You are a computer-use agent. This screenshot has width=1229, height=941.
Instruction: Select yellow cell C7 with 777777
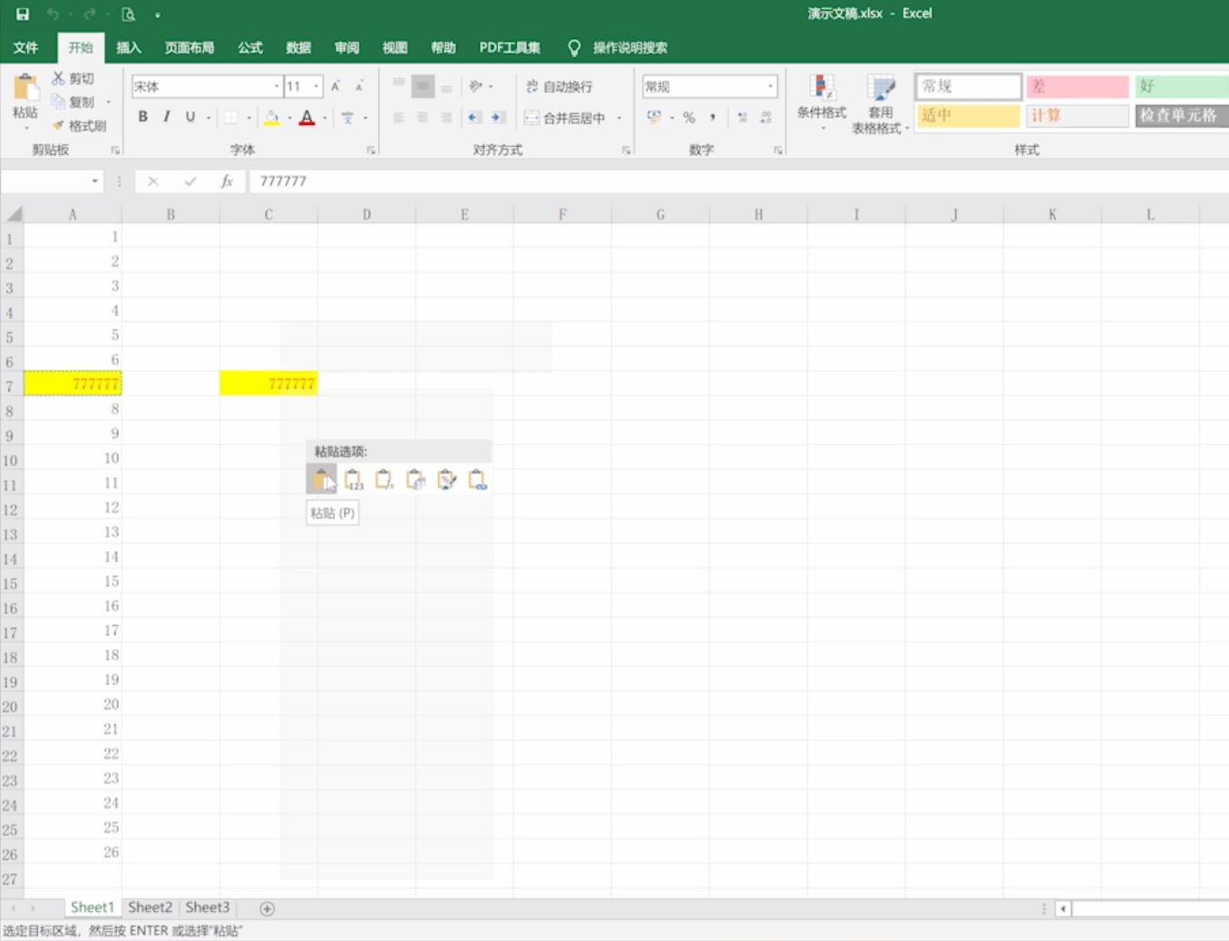coord(268,383)
